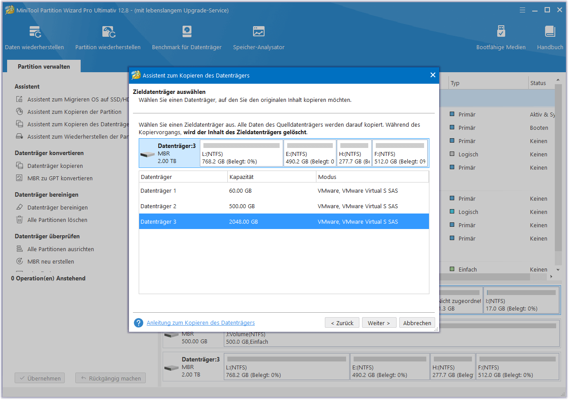Click '0 Operation(en) Anstehend' text
Screen dimensions: 569x400
(x=48, y=278)
